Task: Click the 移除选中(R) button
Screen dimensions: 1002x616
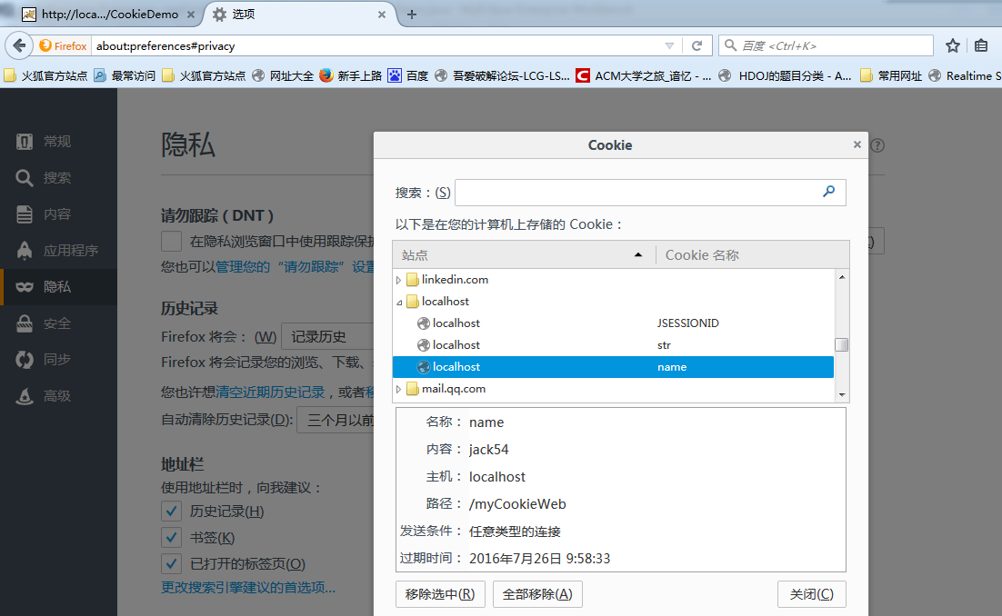Action: pyautogui.click(x=440, y=594)
